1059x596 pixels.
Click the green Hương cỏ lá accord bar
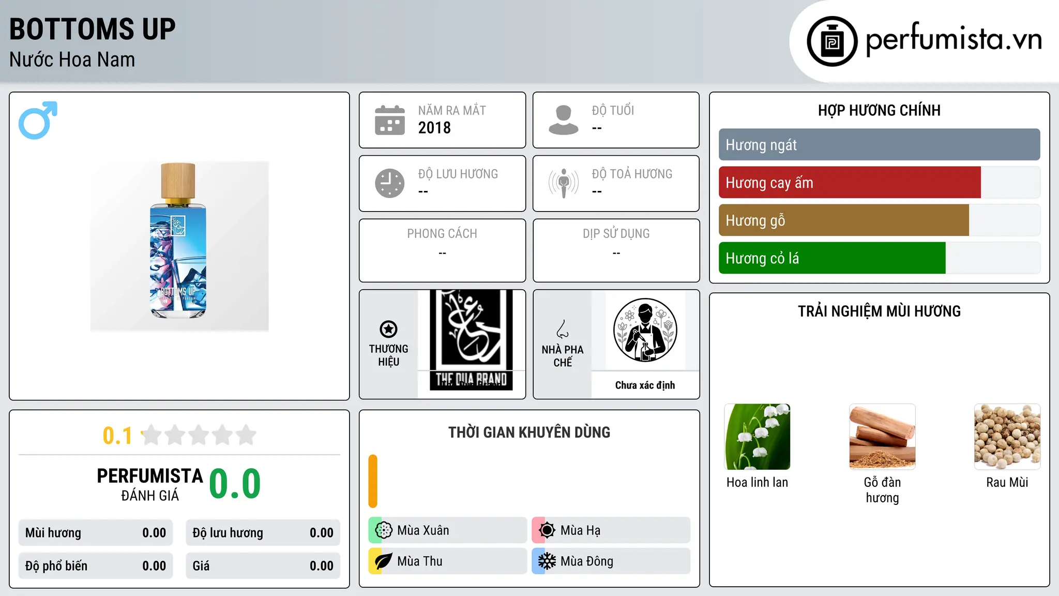click(832, 258)
